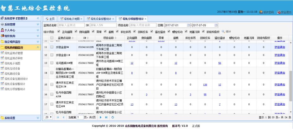The width and height of the screenshot is (293, 129).
Task: Go to next page arrow icon
Action: pos(101,117)
